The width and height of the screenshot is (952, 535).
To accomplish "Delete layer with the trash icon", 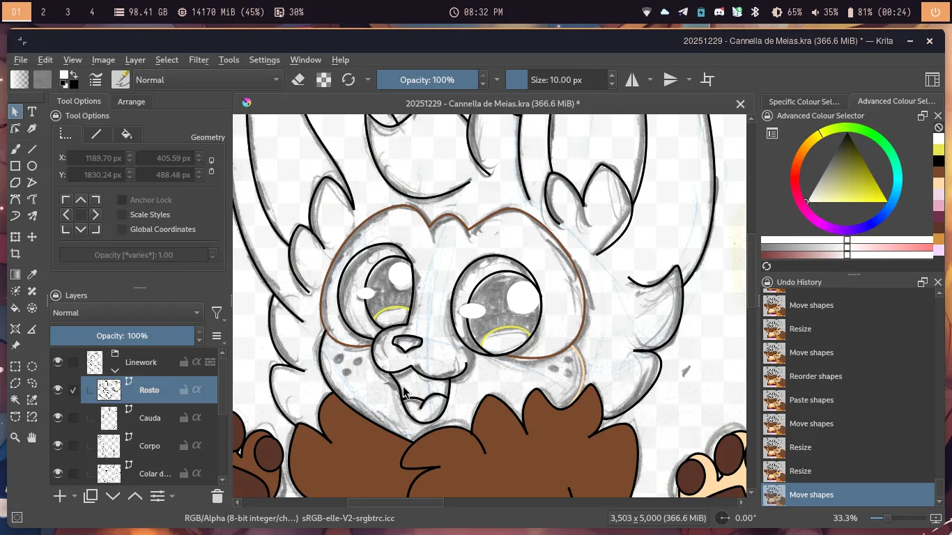I will click(217, 496).
